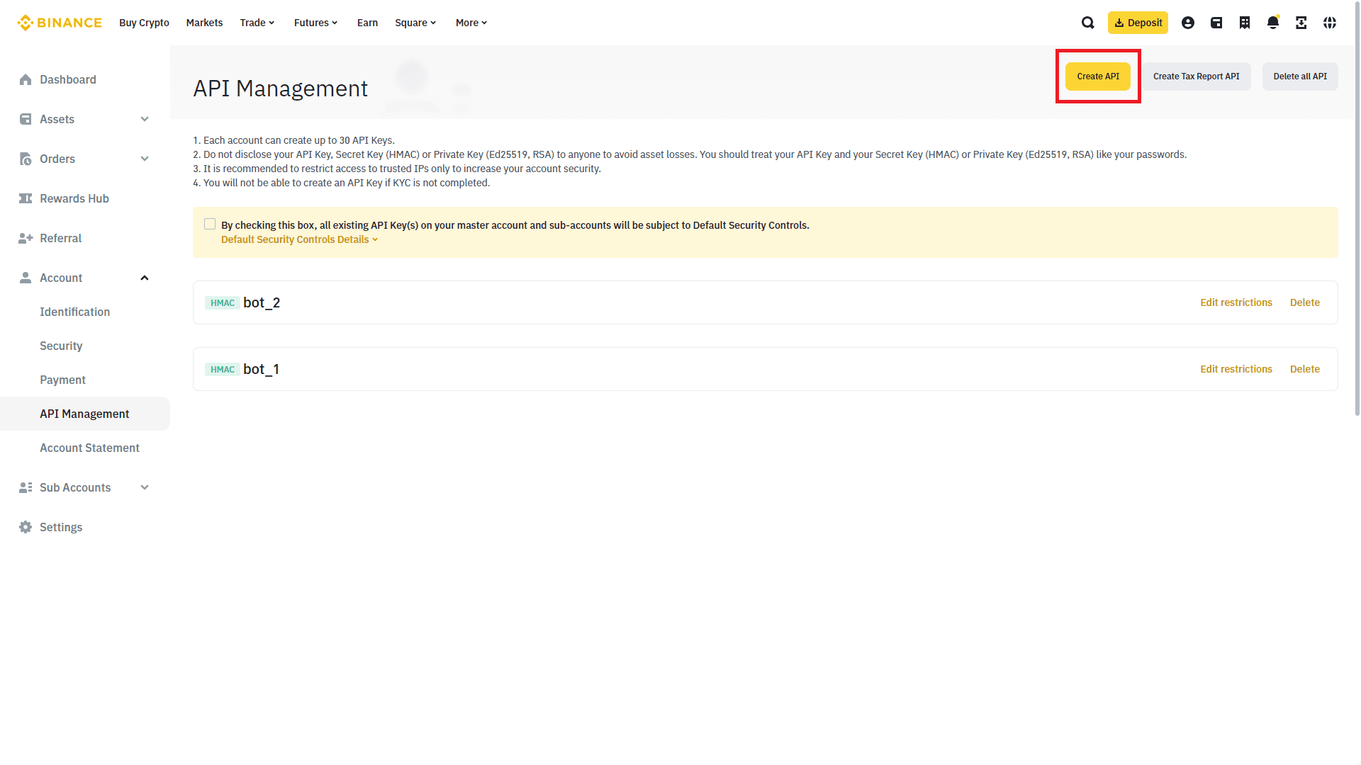Expand Default Security Controls Details
This screenshot has height=765, width=1361.
coord(299,239)
